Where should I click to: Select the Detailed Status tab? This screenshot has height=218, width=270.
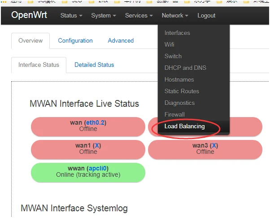[94, 65]
